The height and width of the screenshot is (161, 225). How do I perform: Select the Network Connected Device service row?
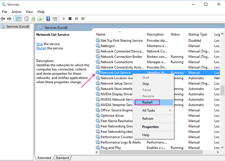coord(158,51)
